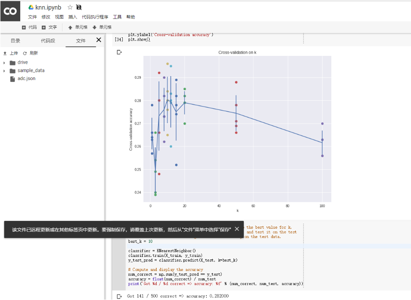Switch to the 代码段 tab
This screenshot has height=300, width=411.
[48, 40]
